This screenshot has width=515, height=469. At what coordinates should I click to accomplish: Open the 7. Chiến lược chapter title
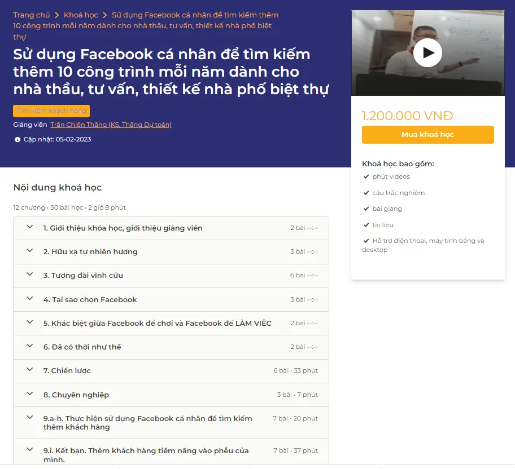click(67, 371)
